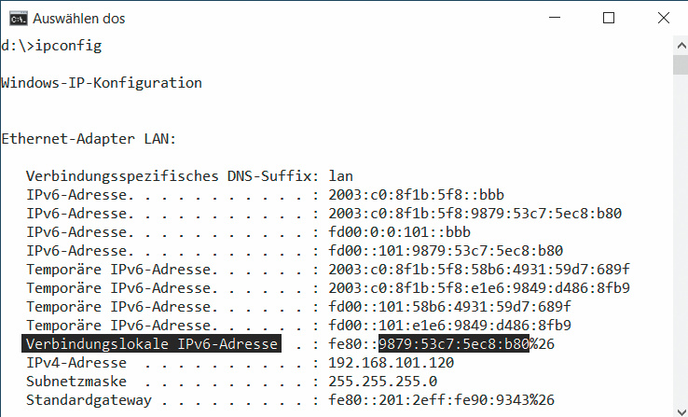Maximize the command prompt window
Image resolution: width=688 pixels, height=417 pixels.
tap(609, 19)
